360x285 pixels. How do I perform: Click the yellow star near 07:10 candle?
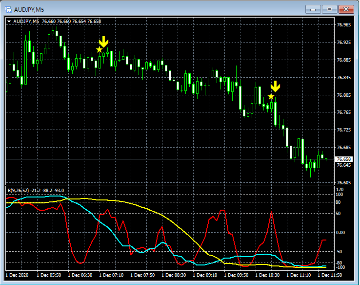[x=100, y=49]
